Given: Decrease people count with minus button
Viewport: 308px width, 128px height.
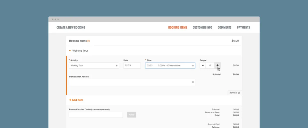Looking at the screenshot, I should click(203, 65).
